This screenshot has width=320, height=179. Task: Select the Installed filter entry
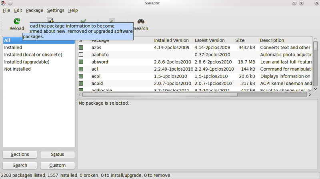point(39,48)
